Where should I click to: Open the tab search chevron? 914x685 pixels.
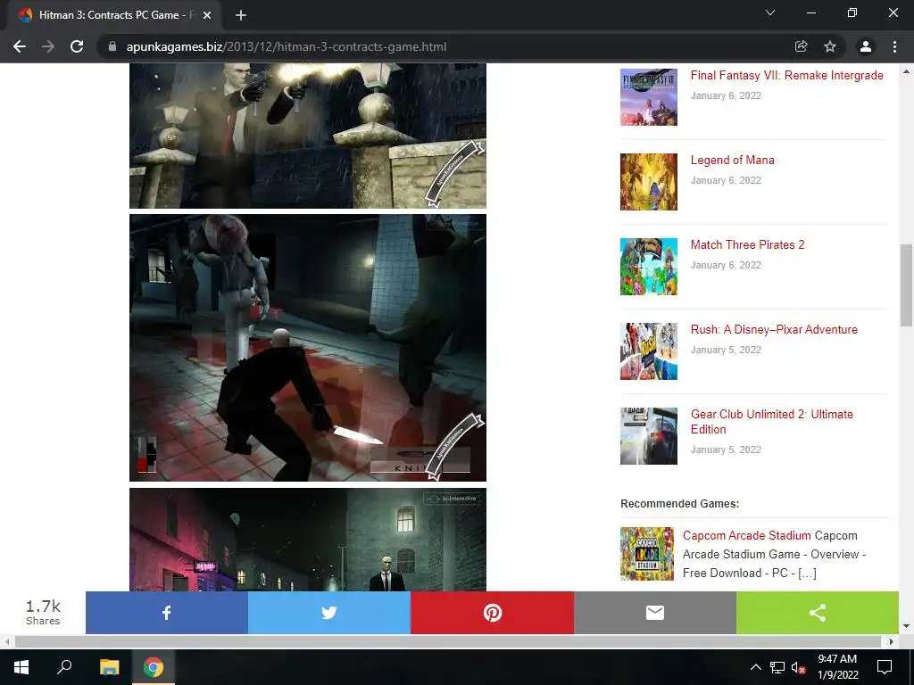click(x=770, y=12)
